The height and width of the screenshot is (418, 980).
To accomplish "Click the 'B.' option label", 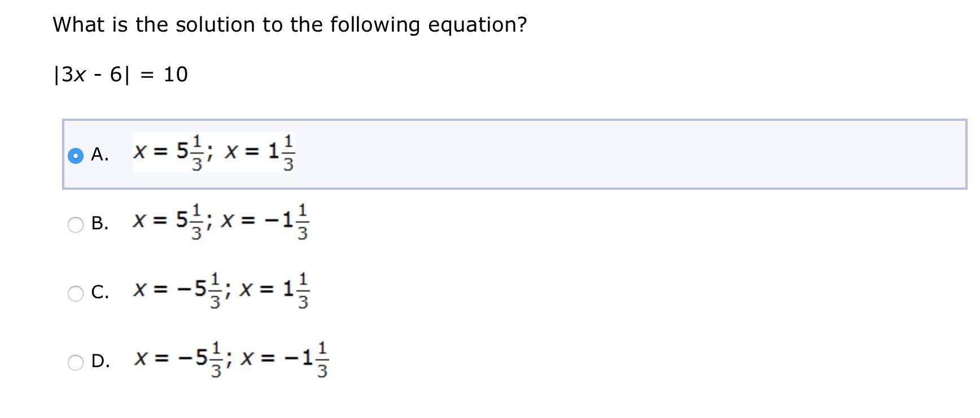I will (100, 224).
